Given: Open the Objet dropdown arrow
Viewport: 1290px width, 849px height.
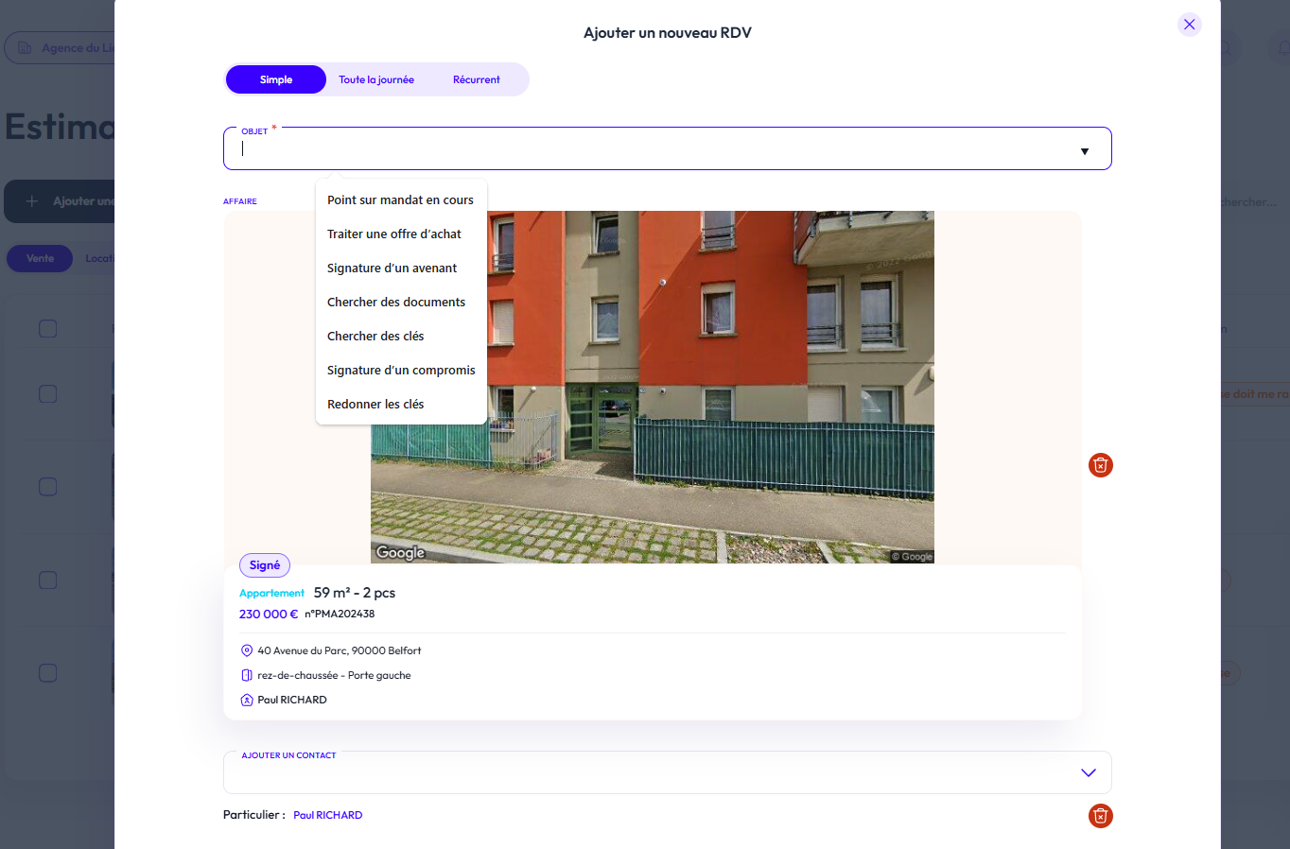Looking at the screenshot, I should click(x=1084, y=151).
